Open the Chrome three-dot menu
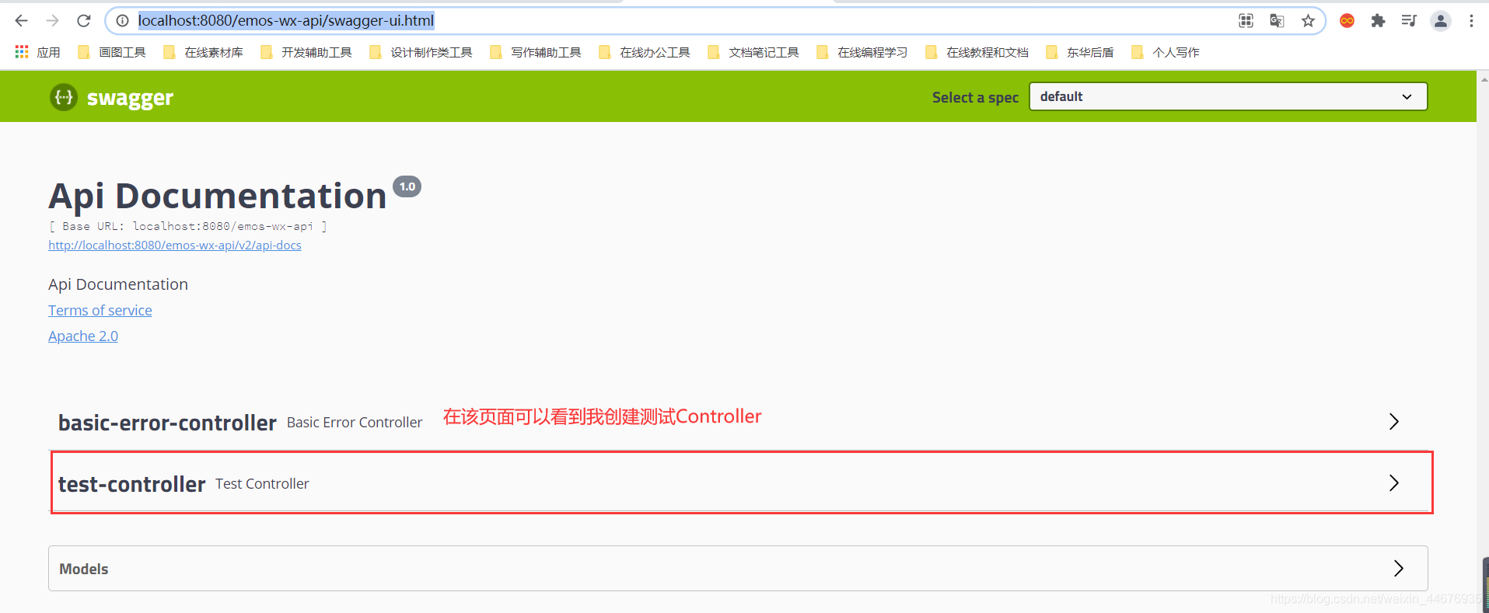 pyautogui.click(x=1471, y=21)
